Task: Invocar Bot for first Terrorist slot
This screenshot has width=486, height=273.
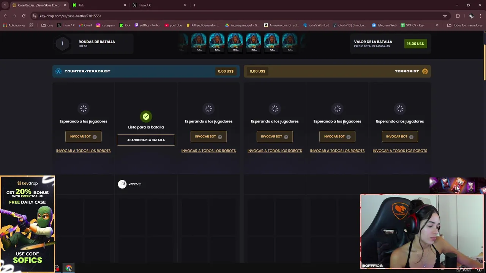Action: click(x=275, y=136)
